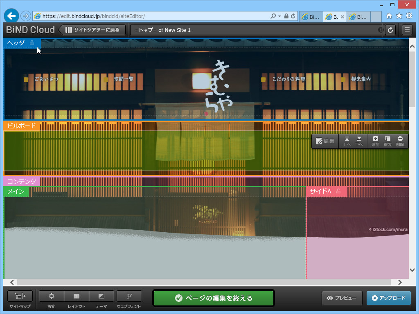Click the padlock security icon
This screenshot has height=314, width=419.
point(286,16)
